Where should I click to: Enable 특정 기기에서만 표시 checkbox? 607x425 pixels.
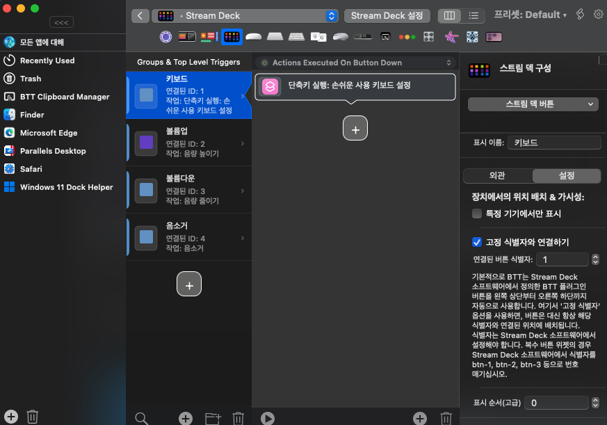coord(477,214)
